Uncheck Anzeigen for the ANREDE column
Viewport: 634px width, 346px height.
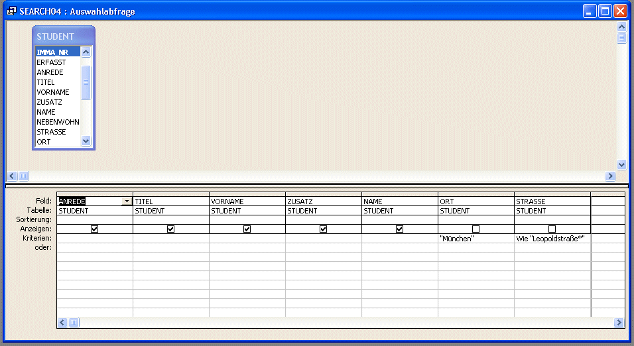pyautogui.click(x=95, y=229)
